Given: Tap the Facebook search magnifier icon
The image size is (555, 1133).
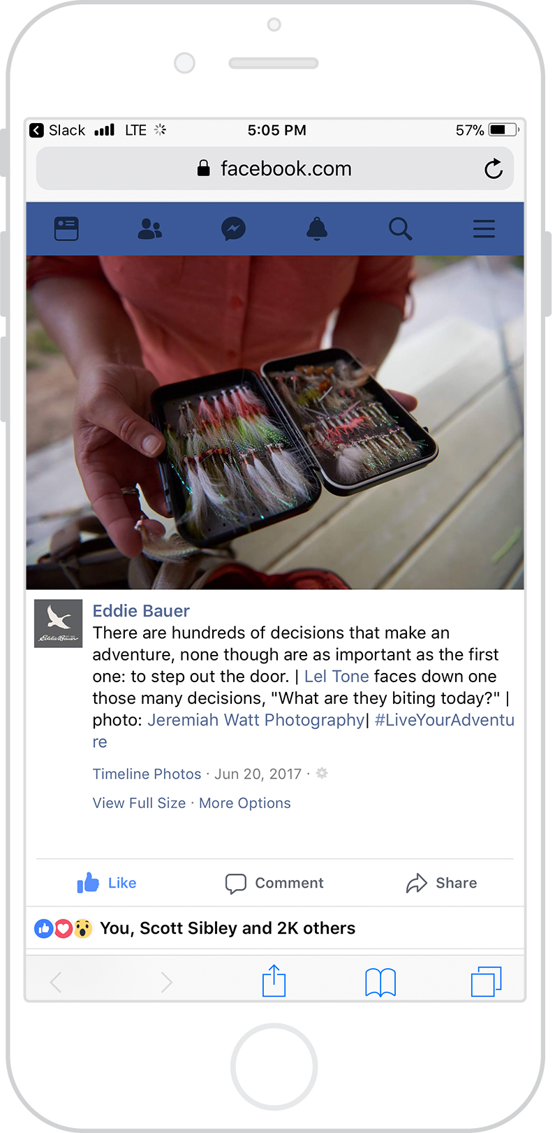Looking at the screenshot, I should [x=400, y=229].
